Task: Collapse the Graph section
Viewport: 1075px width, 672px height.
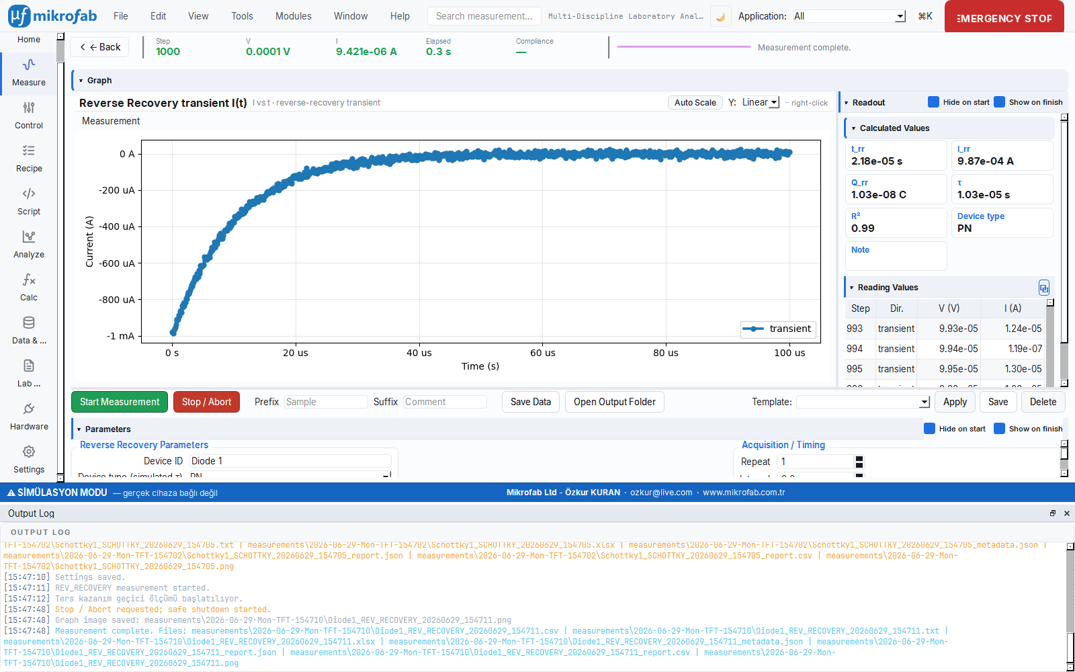Action: coord(81,81)
